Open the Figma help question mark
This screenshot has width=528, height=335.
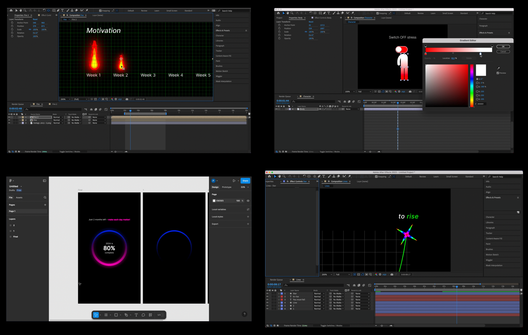point(244,314)
